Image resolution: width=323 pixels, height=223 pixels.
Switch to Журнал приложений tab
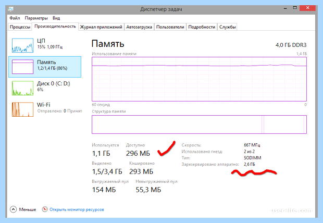pos(101,27)
